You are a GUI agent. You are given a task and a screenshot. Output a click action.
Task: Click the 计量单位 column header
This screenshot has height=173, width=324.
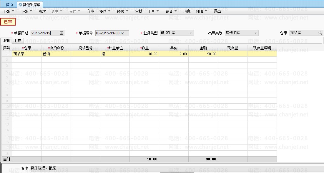click(x=115, y=48)
